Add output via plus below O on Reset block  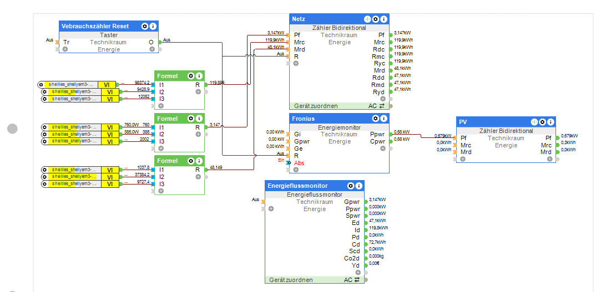coord(152,49)
